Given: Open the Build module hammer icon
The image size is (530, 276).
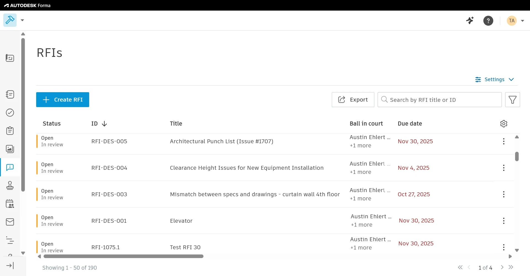Looking at the screenshot, I should [x=10, y=20].
